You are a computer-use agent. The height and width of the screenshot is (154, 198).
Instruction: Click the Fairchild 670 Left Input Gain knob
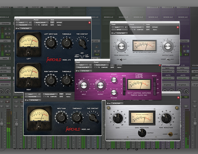[51, 43]
